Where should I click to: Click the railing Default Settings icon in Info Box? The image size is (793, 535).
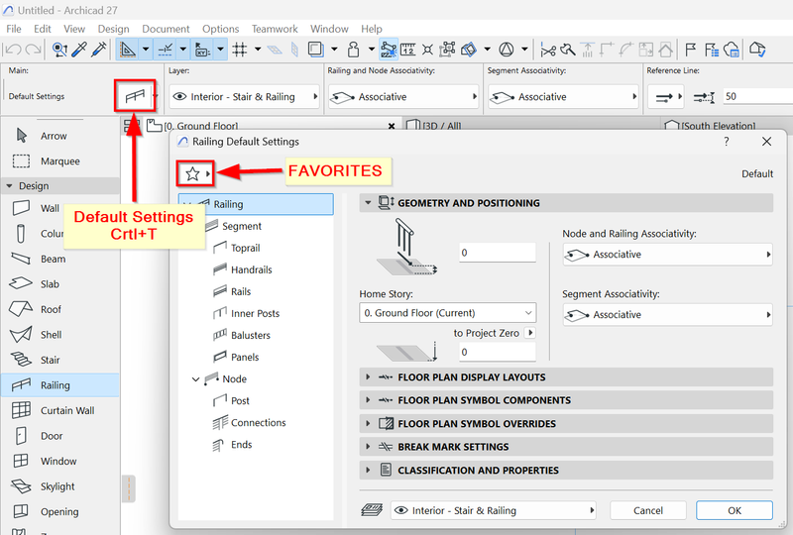135,95
